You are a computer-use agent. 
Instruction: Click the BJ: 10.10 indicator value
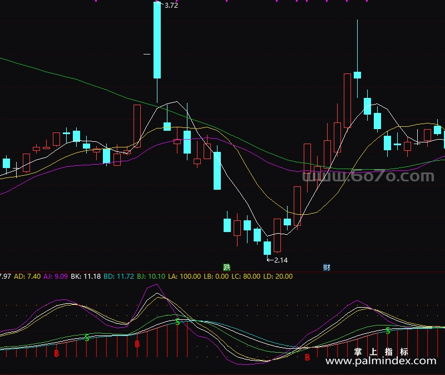[151, 276]
